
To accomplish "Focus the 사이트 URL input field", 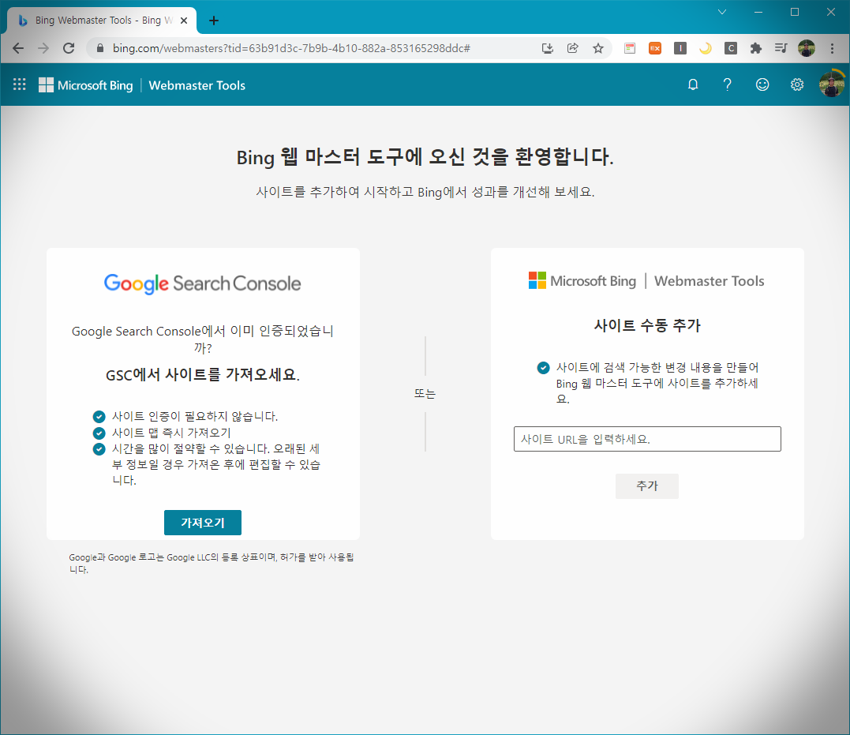I will point(647,439).
